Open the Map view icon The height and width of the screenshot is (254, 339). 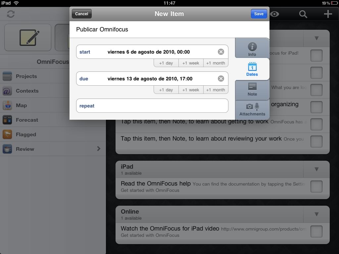click(x=7, y=106)
